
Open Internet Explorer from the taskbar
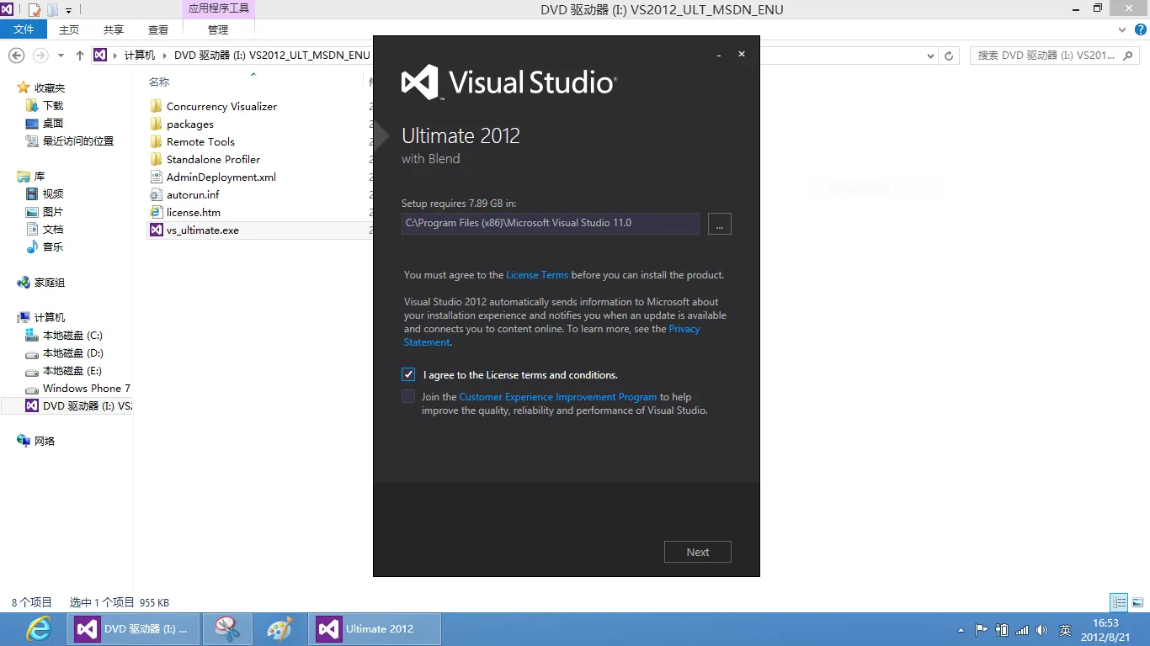(38, 629)
